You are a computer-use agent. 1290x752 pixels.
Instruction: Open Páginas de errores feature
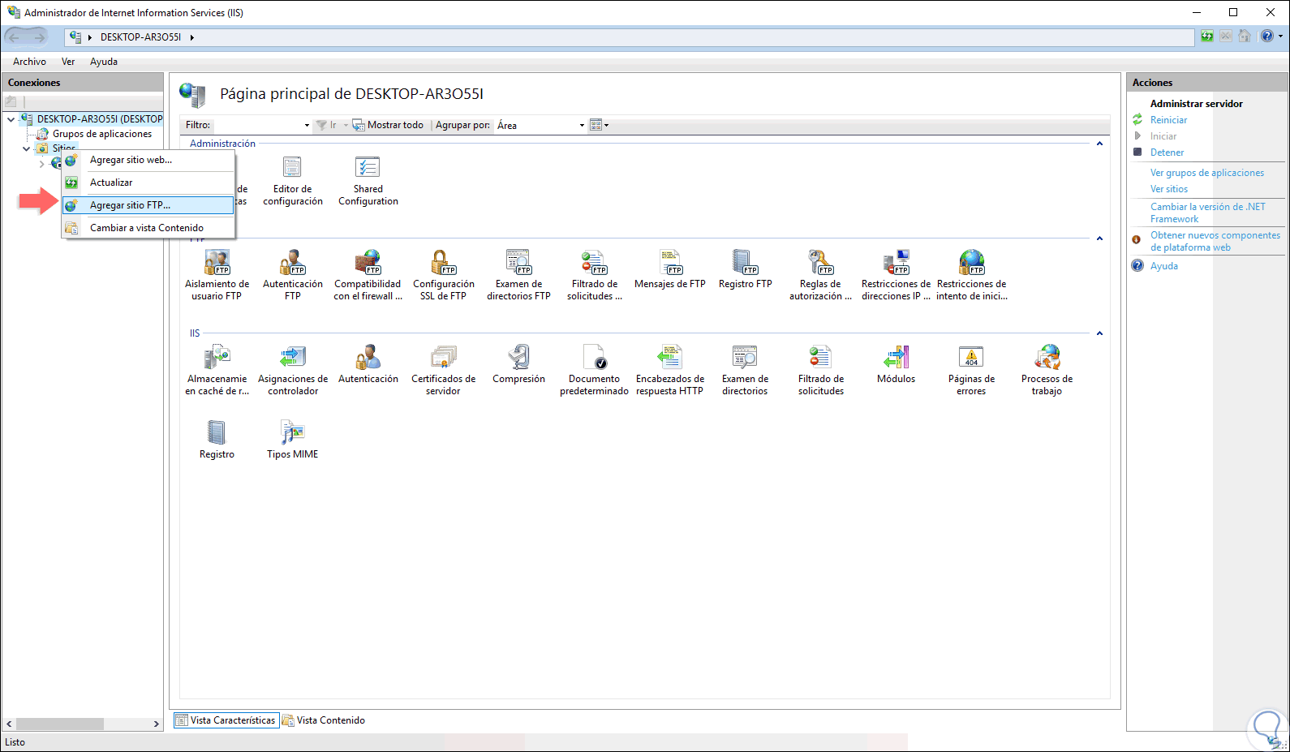(972, 371)
